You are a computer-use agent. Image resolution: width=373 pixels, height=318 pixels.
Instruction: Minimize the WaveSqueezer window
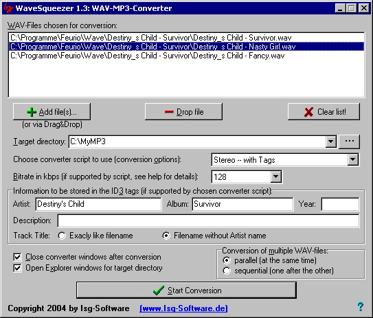click(x=340, y=8)
